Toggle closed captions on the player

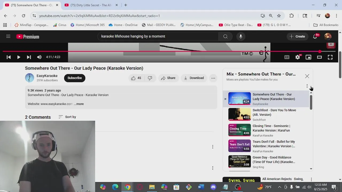click(x=287, y=57)
